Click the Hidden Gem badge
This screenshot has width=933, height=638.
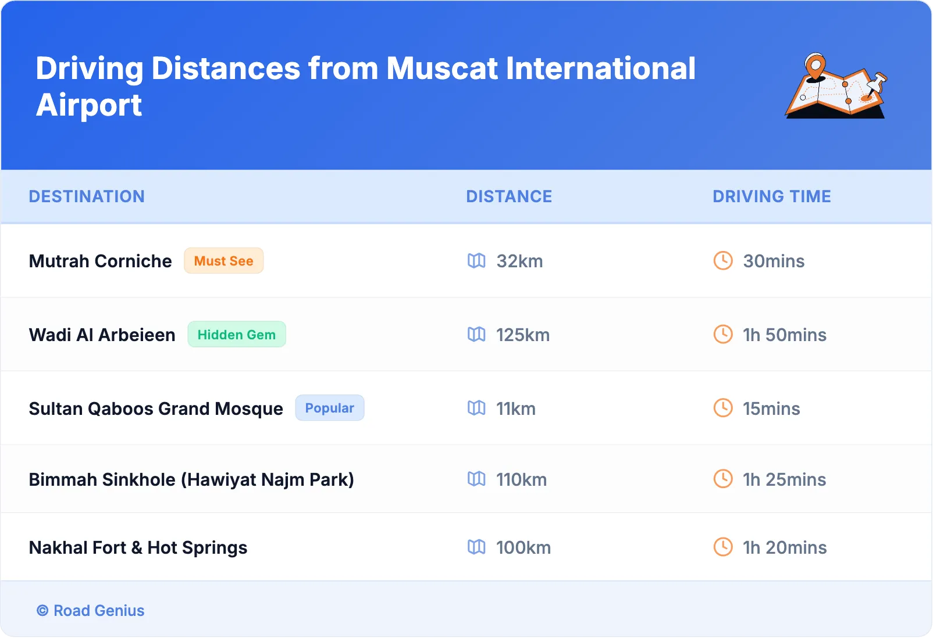click(237, 335)
